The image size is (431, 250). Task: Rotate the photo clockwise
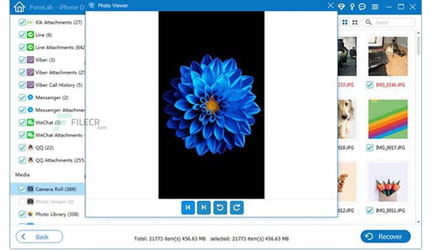[x=237, y=207]
